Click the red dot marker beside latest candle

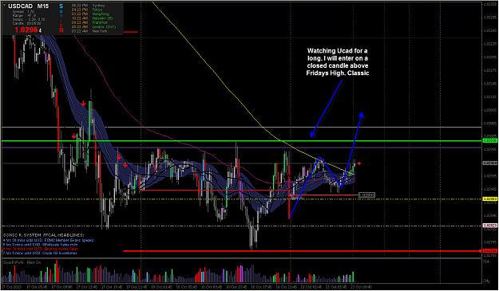(x=359, y=163)
